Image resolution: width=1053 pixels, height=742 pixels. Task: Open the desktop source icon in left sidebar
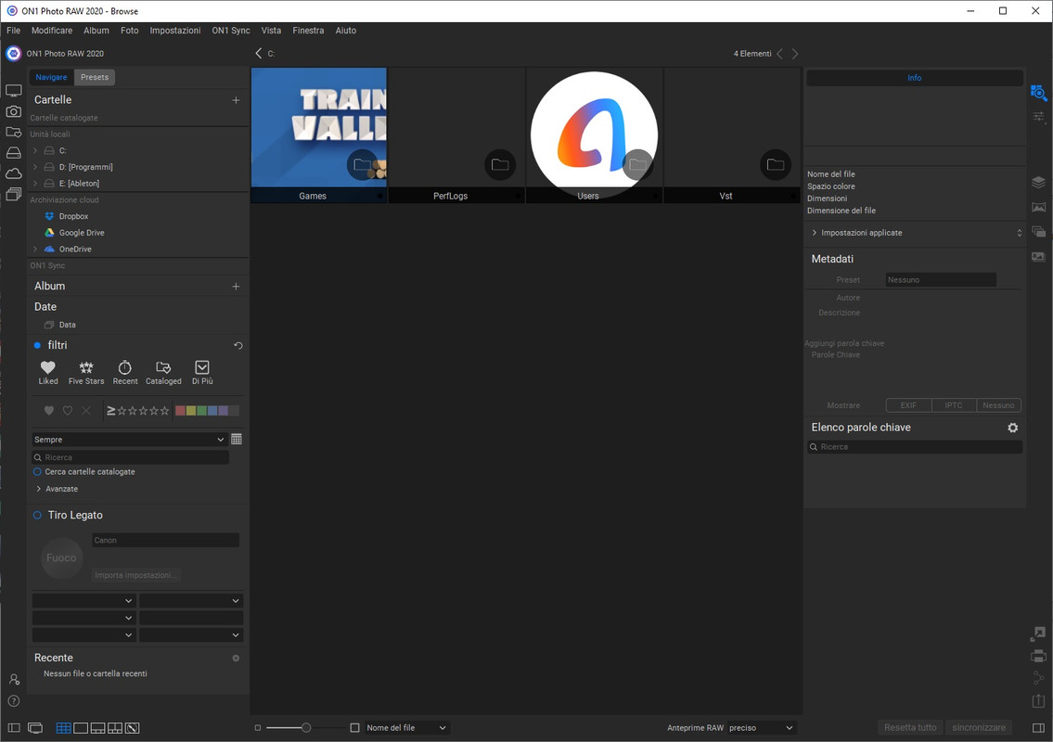(13, 91)
